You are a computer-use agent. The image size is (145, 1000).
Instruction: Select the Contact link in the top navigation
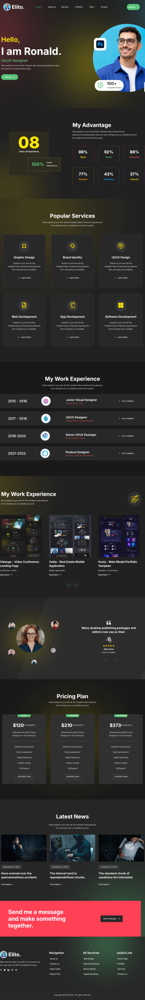(x=104, y=7)
